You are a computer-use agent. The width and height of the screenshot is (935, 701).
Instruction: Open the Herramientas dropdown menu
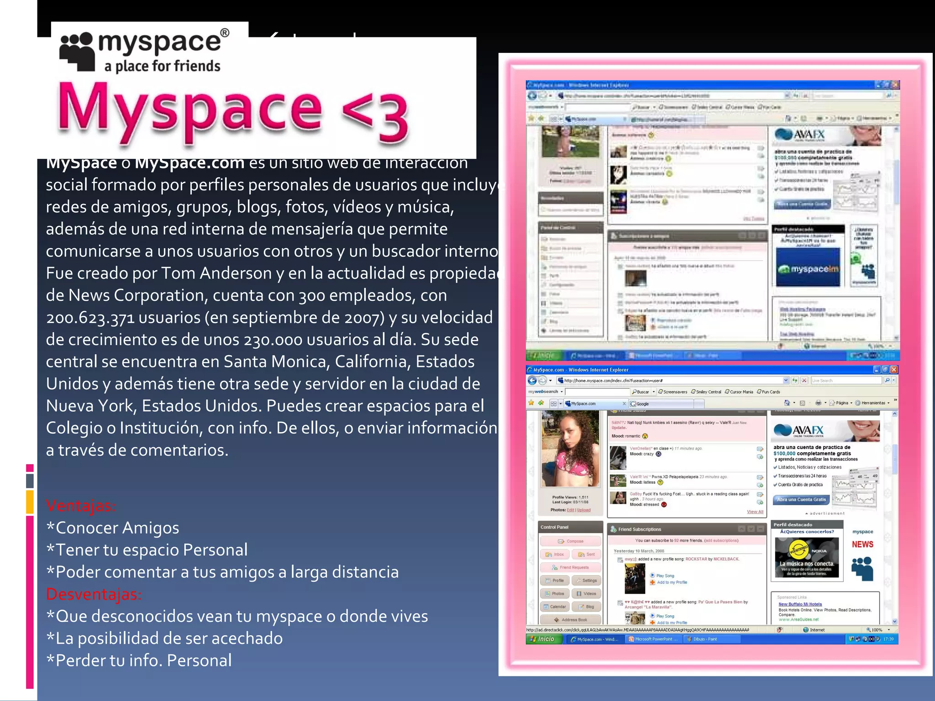872,403
